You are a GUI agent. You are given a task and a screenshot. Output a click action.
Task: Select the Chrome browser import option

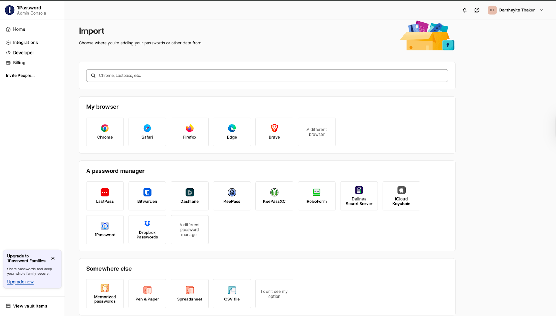coord(105,132)
